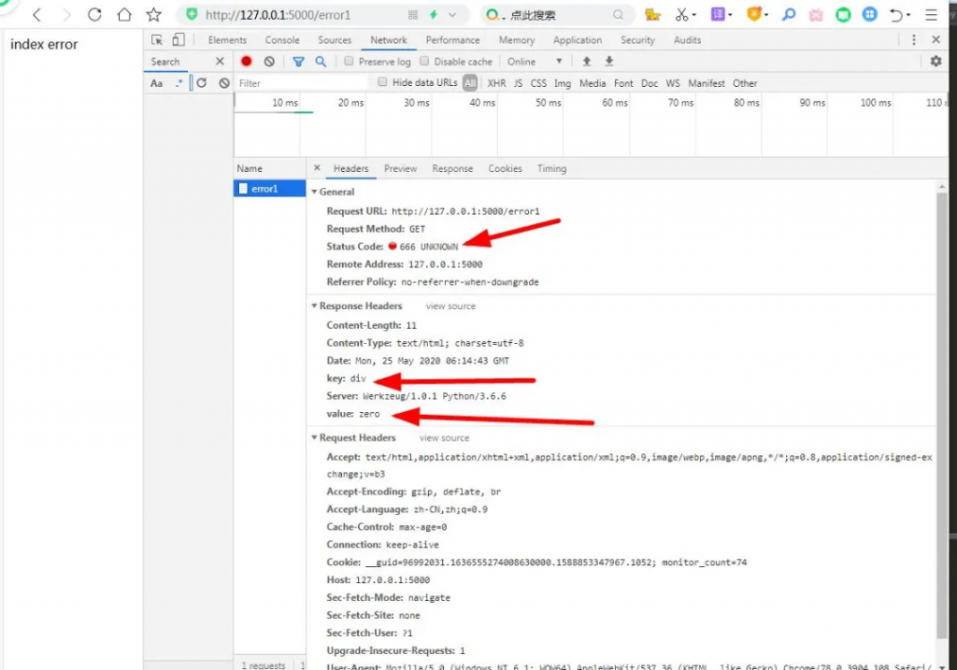The image size is (957, 670).
Task: Select the error1 request in list
Action: [x=264, y=189]
